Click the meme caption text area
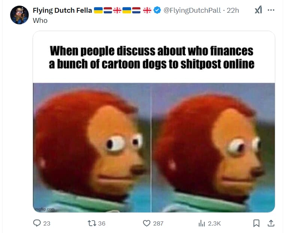Image resolution: width=285 pixels, height=233 pixels. 152,57
